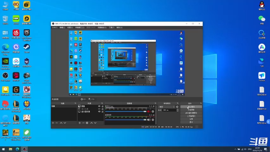Toggle the lock on the 图像 source
Image resolution: width=270 pixels, height=152 pixels.
(103, 106)
